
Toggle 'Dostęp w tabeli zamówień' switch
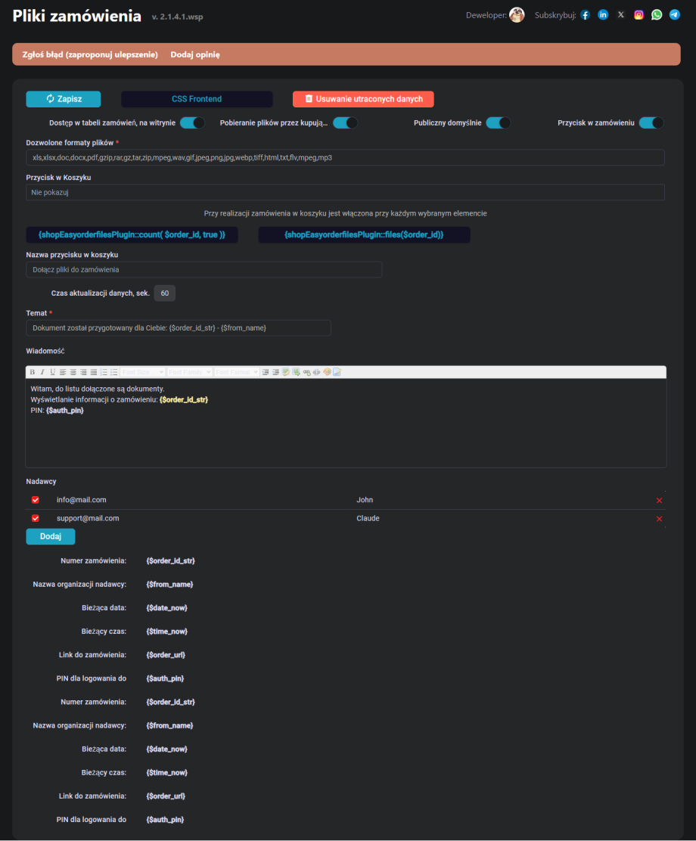192,123
